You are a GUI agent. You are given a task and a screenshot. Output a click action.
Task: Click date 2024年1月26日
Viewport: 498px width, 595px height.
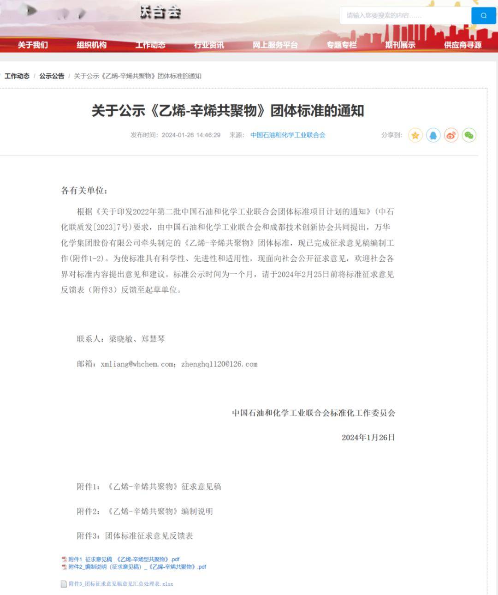pos(368,438)
